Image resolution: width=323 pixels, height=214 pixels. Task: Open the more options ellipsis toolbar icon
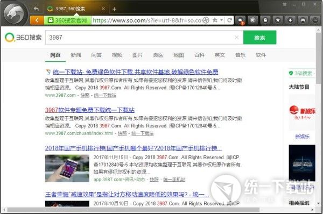point(315,20)
